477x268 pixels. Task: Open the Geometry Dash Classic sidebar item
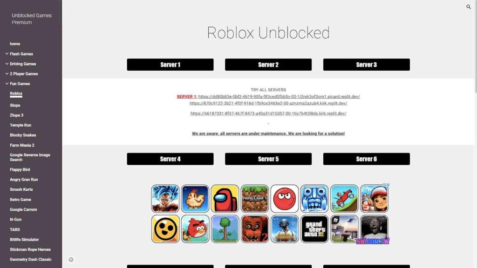(x=30, y=259)
